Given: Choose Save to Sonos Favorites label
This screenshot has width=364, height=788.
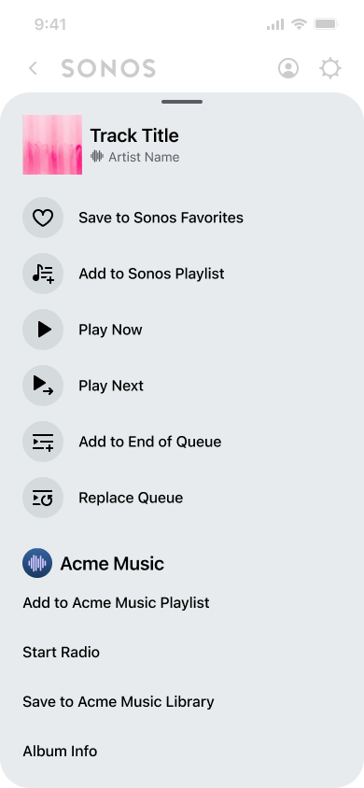Looking at the screenshot, I should point(161,218).
